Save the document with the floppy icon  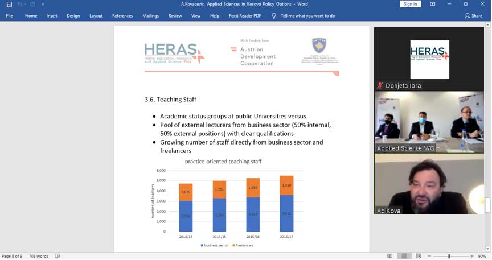pyautogui.click(x=9, y=5)
